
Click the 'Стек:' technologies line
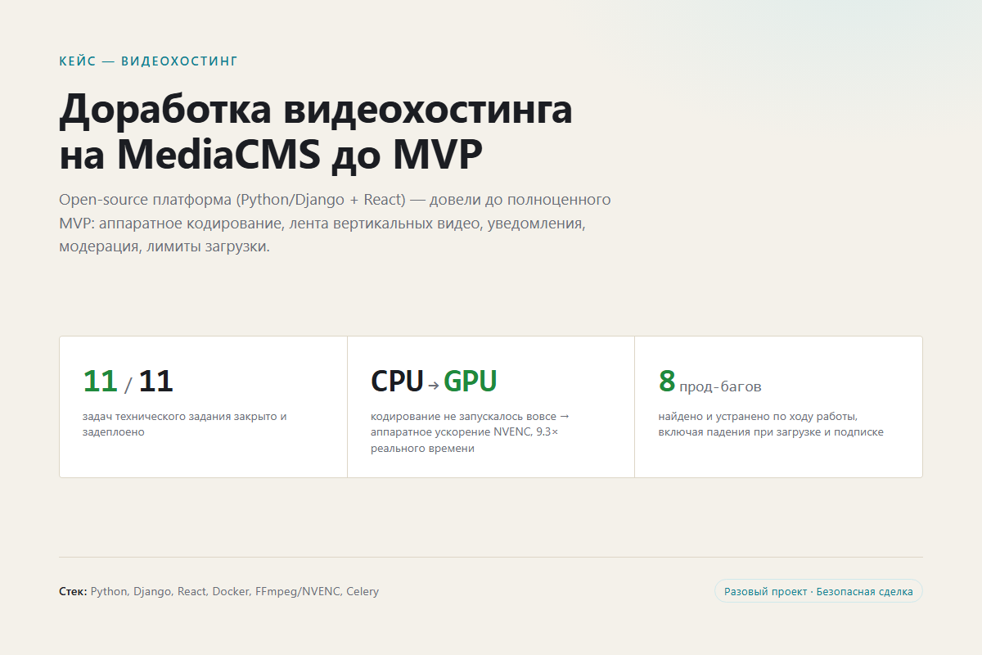219,591
